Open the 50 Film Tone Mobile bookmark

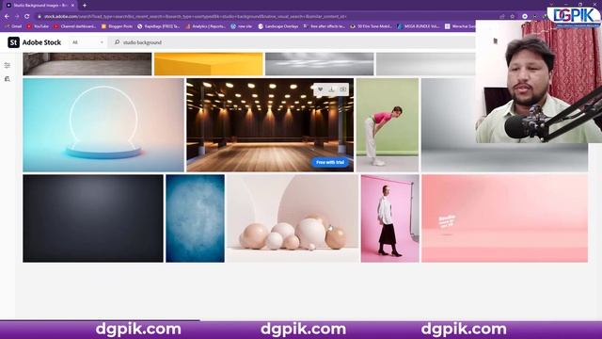[x=371, y=26]
